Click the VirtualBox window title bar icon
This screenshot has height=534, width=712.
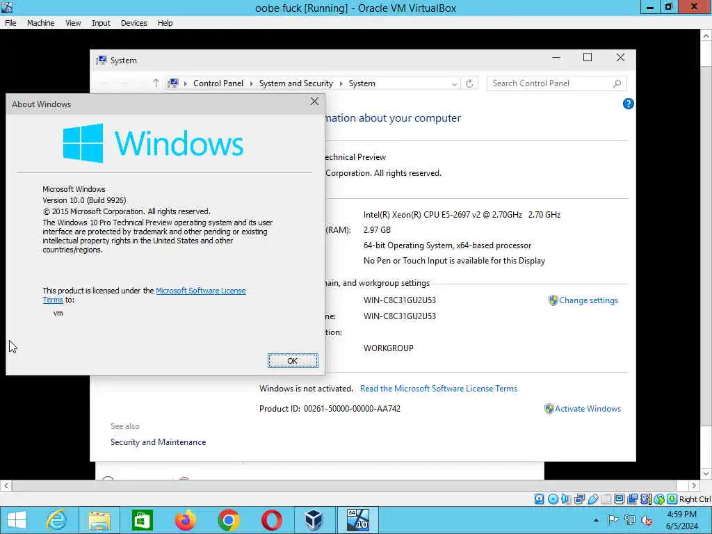[x=7, y=7]
